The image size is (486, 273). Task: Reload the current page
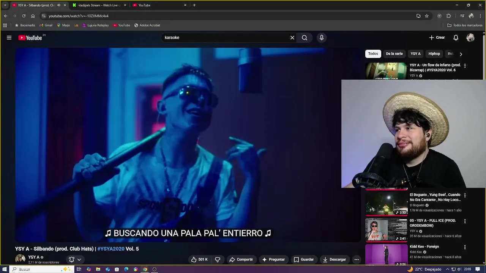pyautogui.click(x=24, y=16)
